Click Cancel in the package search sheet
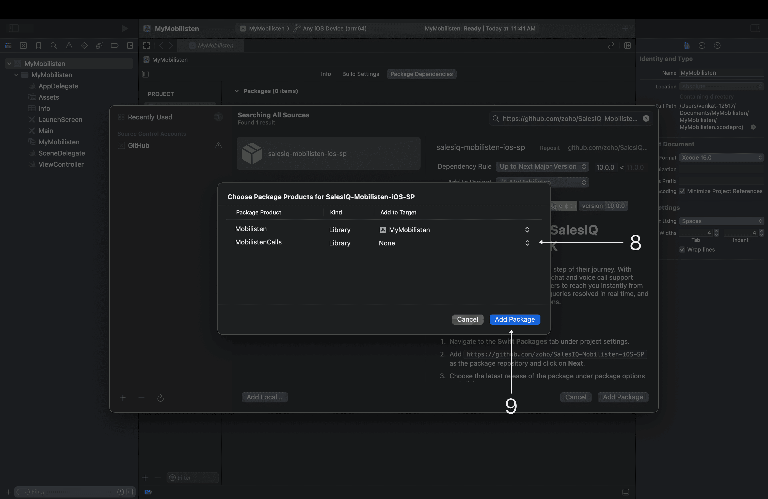Viewport: 768px width, 499px height. point(576,397)
